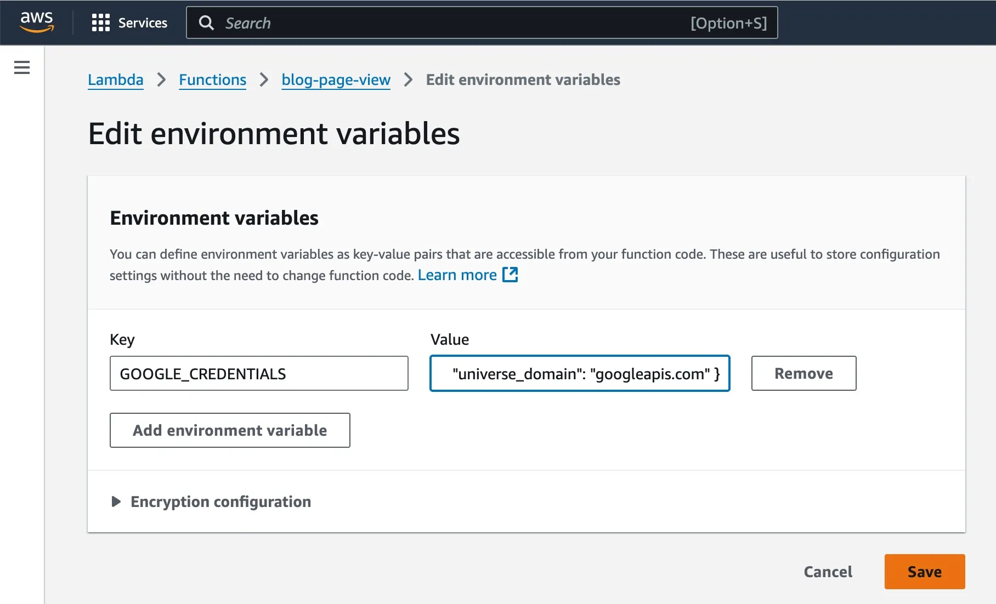Click the AWS logo home icon

pos(37,22)
